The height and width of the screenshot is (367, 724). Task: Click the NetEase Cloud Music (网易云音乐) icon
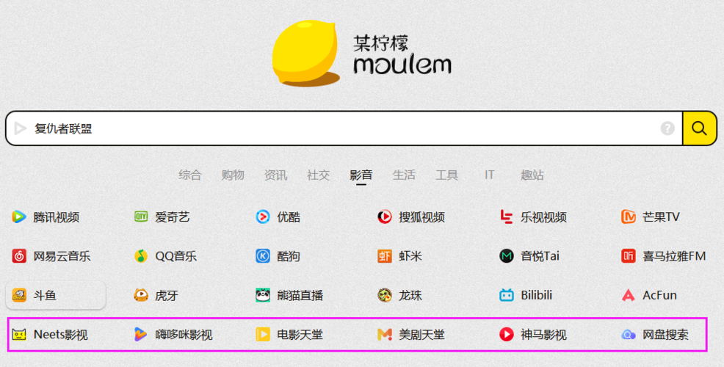pos(19,255)
